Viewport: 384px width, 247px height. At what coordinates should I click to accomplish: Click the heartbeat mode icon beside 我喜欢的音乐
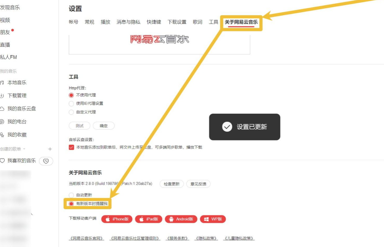click(46, 161)
